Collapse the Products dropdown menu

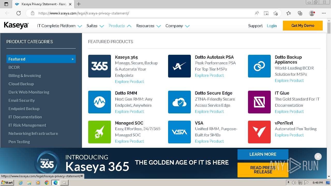point(120,26)
